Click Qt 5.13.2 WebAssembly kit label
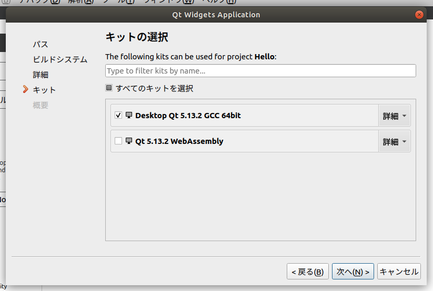 point(179,141)
